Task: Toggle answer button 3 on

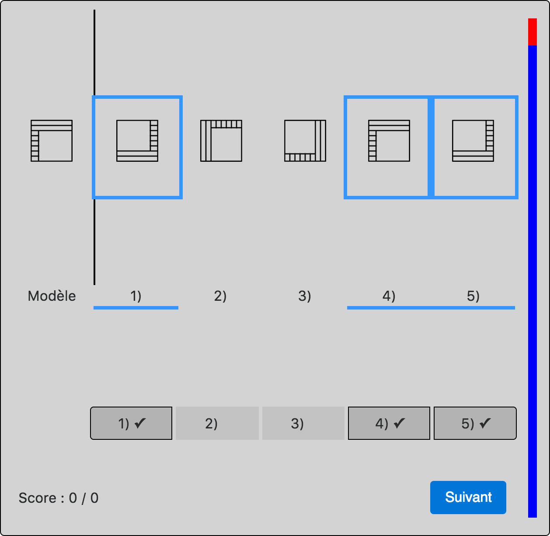Action: click(x=302, y=423)
